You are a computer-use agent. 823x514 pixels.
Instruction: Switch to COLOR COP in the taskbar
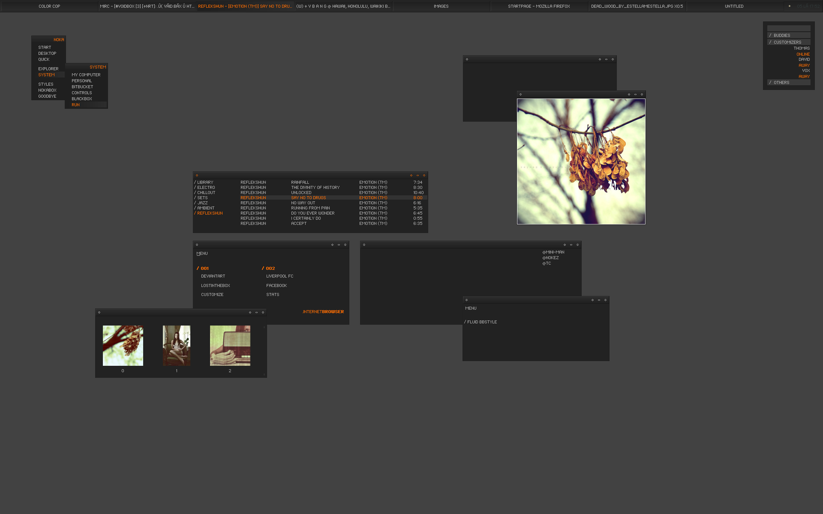pos(49,6)
